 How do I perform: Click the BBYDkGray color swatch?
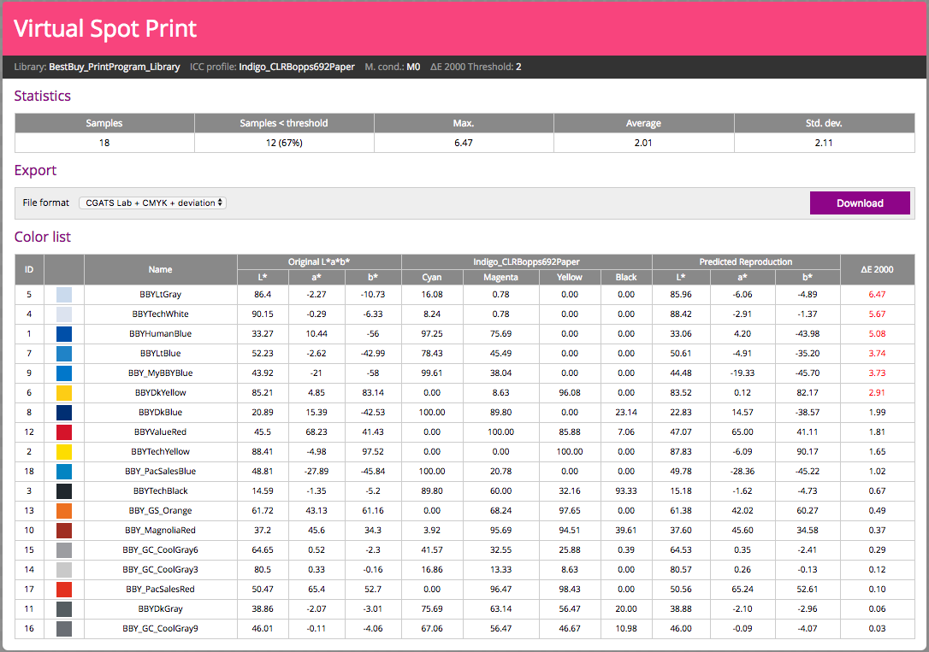pyautogui.click(x=64, y=608)
